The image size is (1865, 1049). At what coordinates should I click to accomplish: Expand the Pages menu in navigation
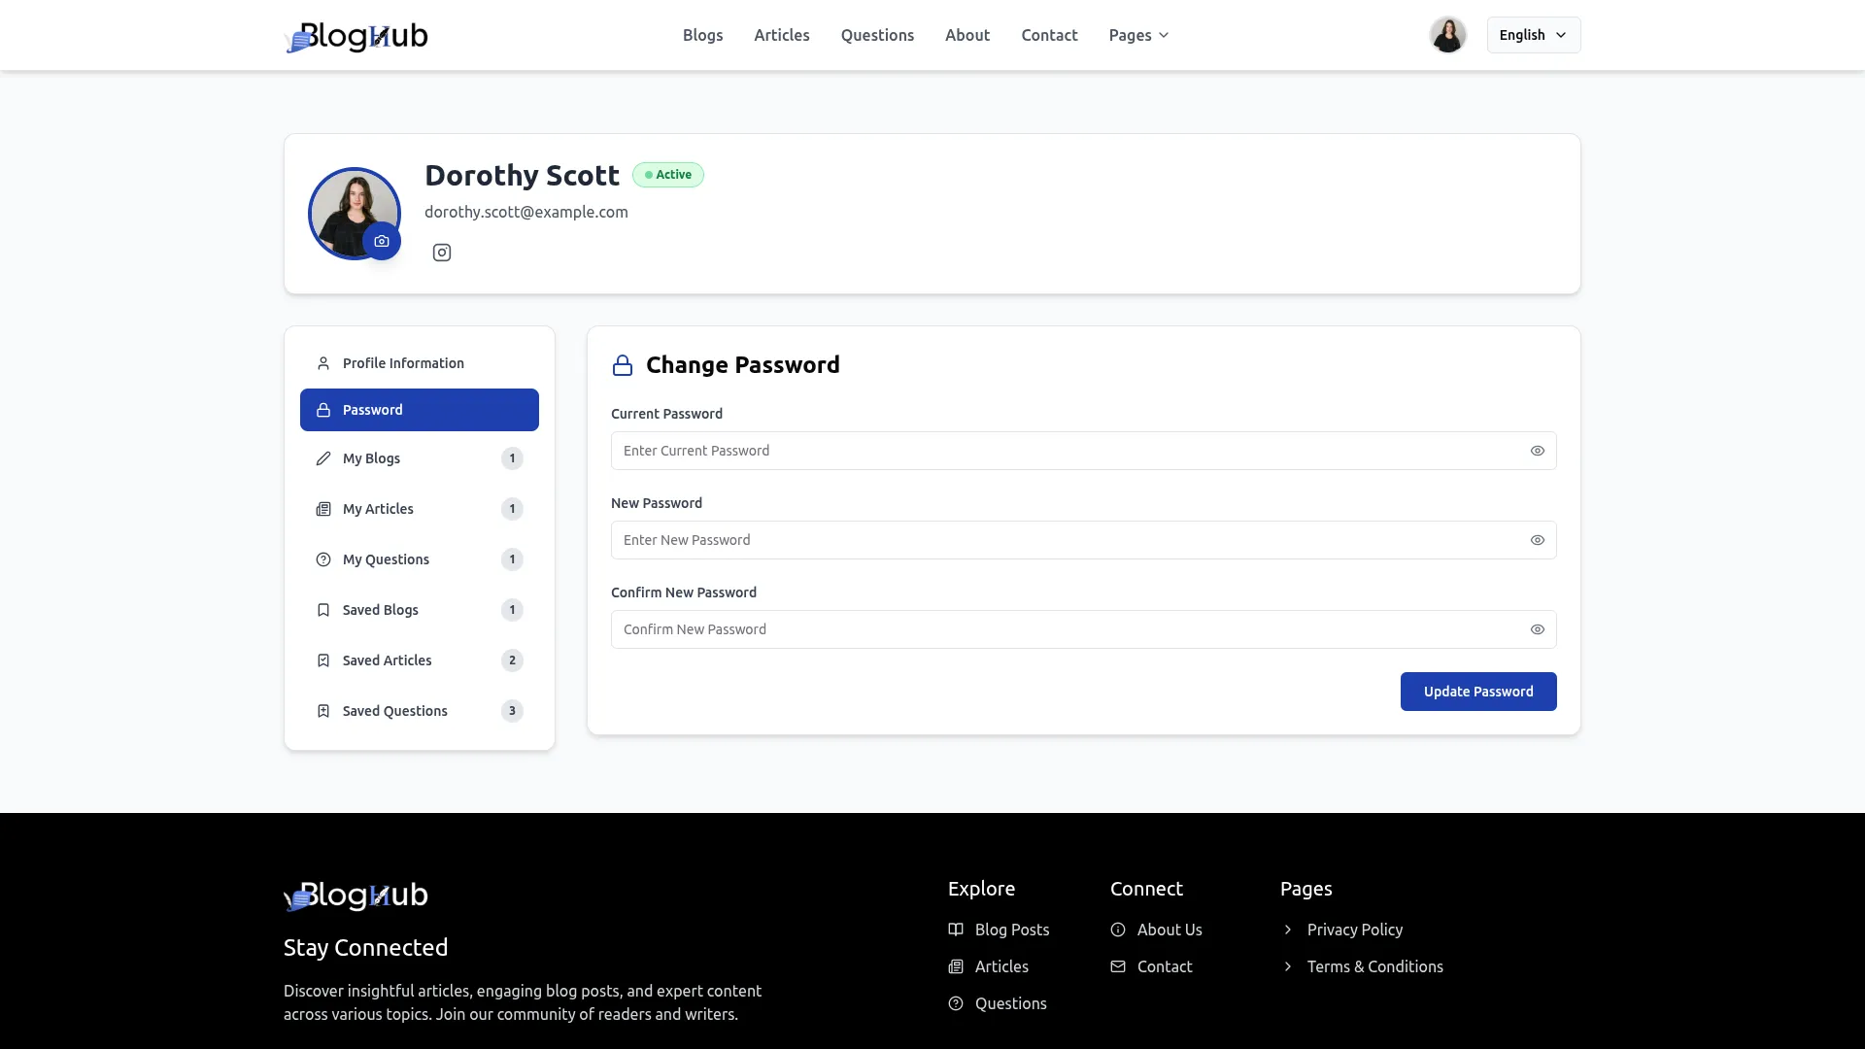click(x=1138, y=35)
